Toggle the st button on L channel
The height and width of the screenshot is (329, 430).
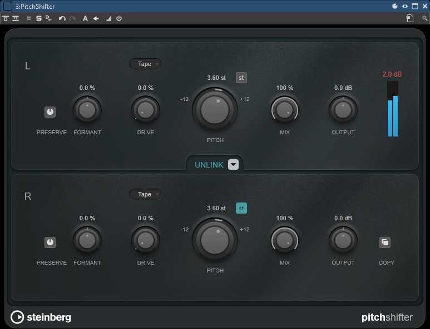(241, 78)
